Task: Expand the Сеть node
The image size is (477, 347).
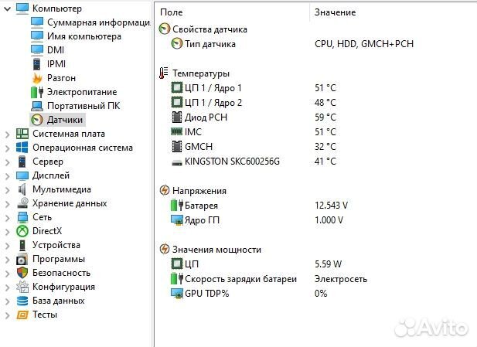Action: [x=7, y=218]
